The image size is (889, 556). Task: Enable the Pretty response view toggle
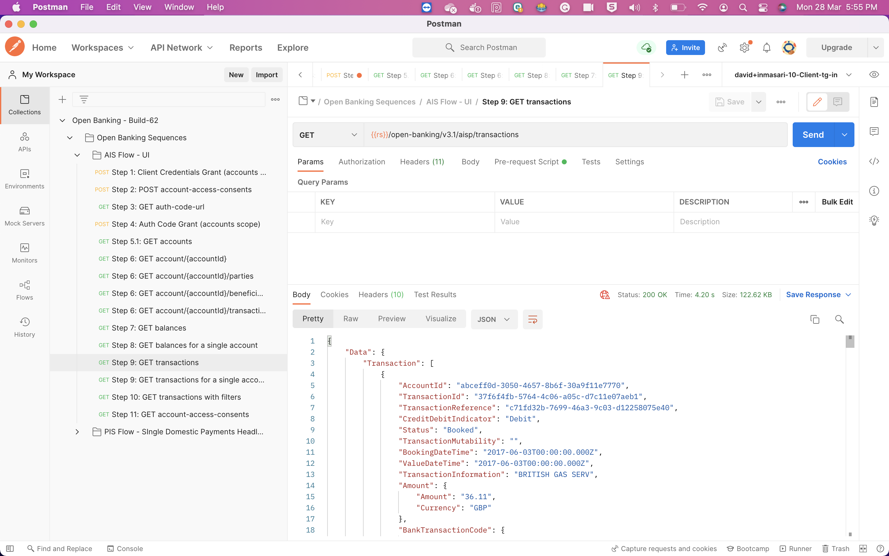point(313,318)
